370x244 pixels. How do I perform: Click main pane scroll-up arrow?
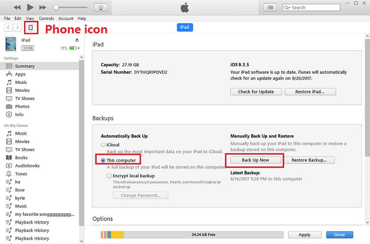[x=367, y=36]
